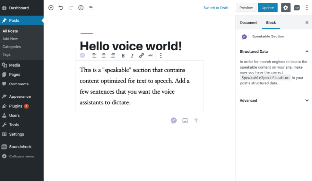This screenshot has width=312, height=181.
Task: Switch to the Document tab
Action: tap(249, 23)
